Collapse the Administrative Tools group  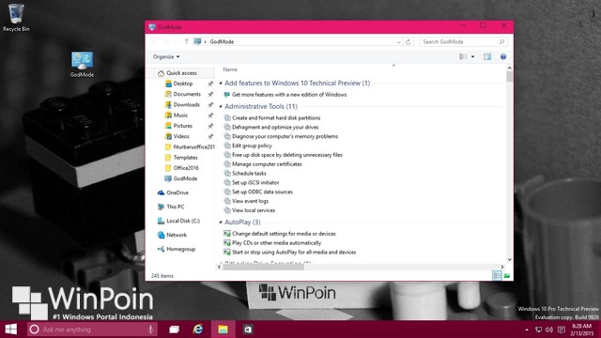(221, 106)
